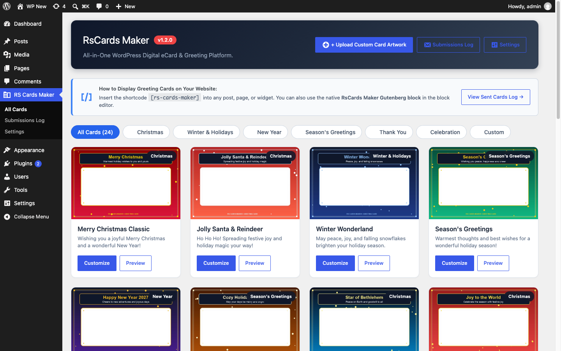Viewport: 561px width, 351px height.
Task: Preview the Winter Wonderland card
Action: point(374,263)
